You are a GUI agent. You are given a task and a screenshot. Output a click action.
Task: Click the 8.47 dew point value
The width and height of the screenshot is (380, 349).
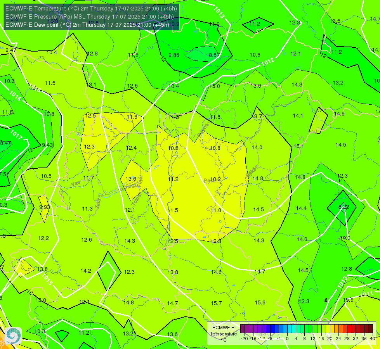(x=5, y=143)
